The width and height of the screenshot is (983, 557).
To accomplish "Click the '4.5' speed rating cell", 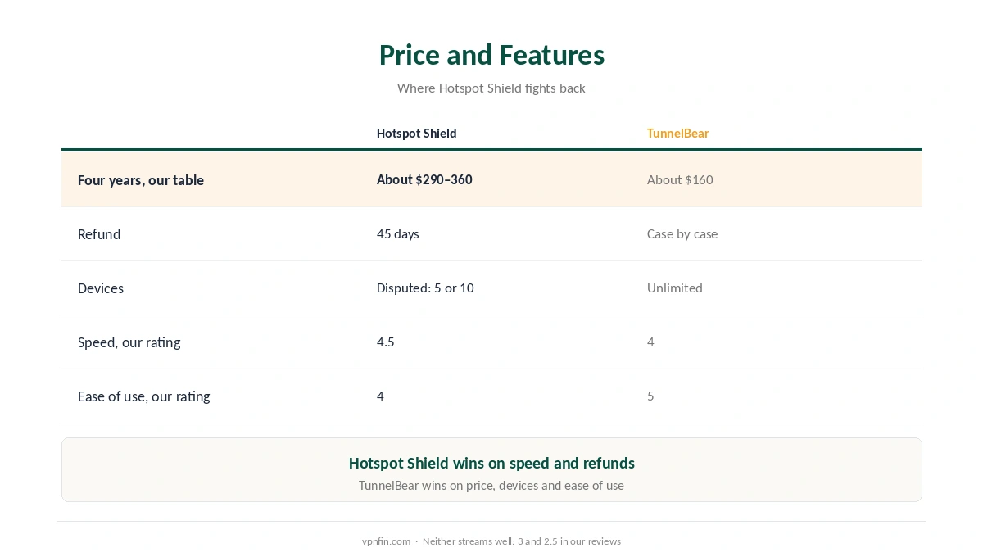I will 386,342.
